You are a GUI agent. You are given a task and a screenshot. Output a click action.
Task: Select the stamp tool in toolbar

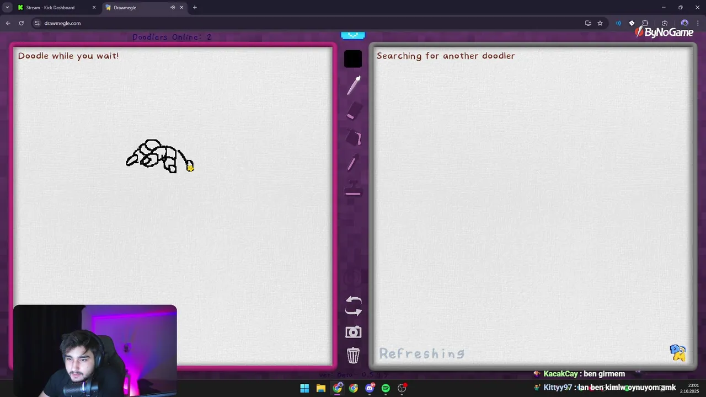click(353, 189)
